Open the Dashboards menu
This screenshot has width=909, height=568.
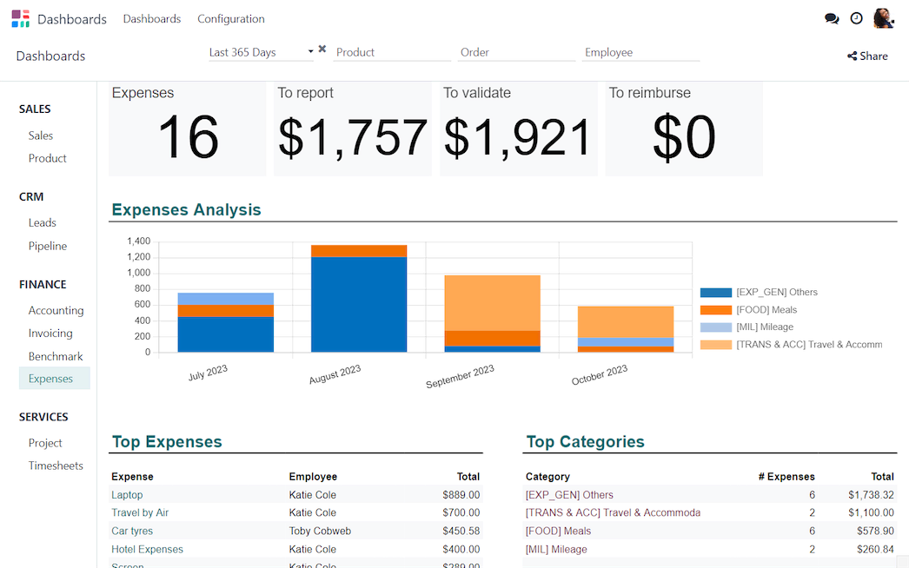coord(151,18)
